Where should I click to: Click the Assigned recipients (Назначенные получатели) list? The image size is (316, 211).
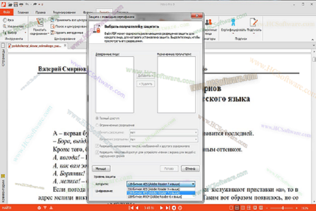coord(176,84)
